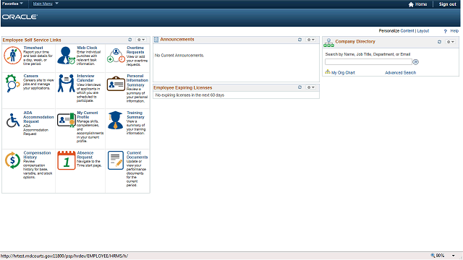Click the 'No Current Announcements.' text
The image size is (463, 260).
(x=179, y=56)
